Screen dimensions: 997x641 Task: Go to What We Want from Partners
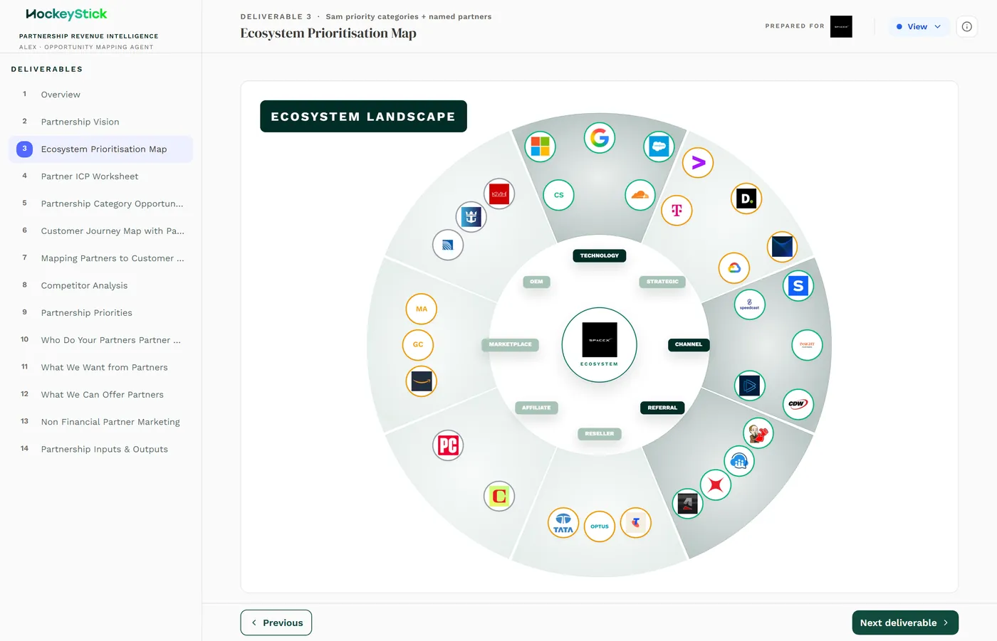tap(101, 367)
